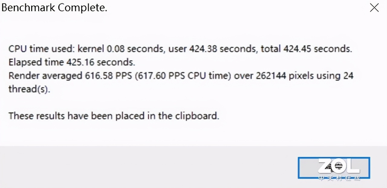The width and height of the screenshot is (387, 188).
Task: Click the circular emblem inside the ZOL logo
Action: click(338, 165)
